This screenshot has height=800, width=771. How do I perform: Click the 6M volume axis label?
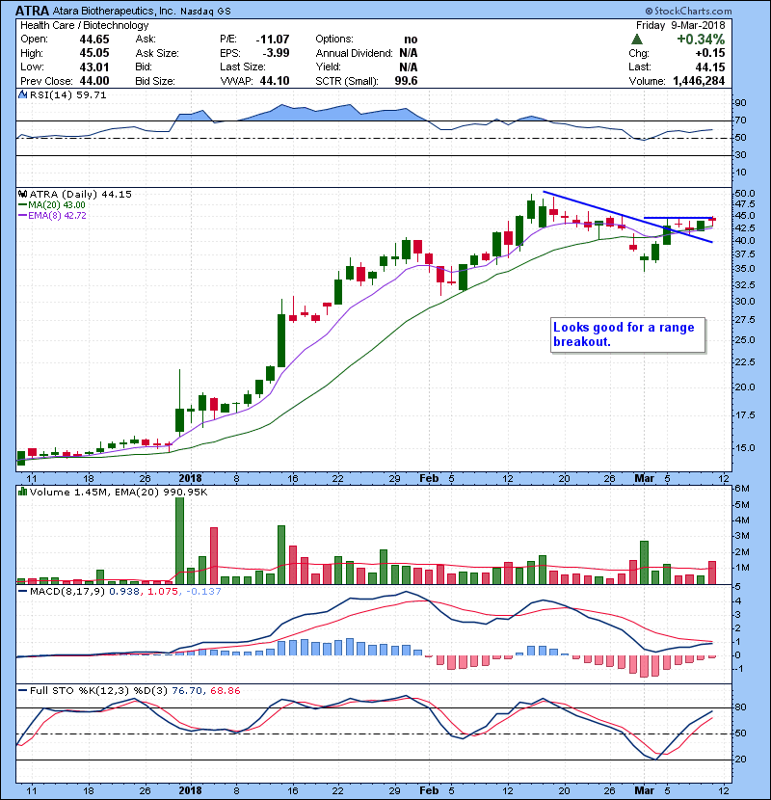point(742,489)
